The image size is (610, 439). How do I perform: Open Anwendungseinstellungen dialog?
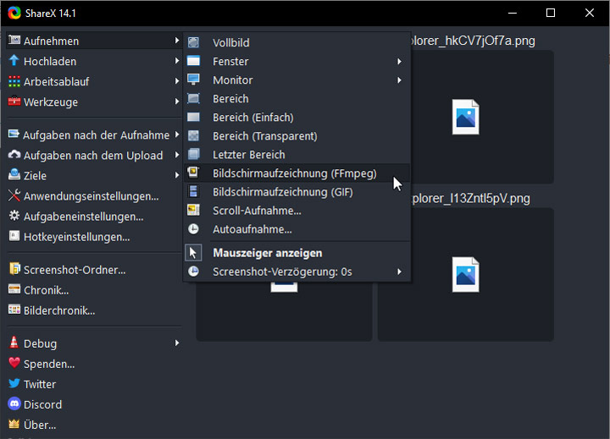pos(91,196)
